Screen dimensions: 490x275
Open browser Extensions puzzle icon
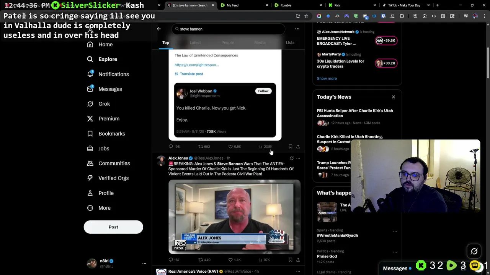coord(402,16)
